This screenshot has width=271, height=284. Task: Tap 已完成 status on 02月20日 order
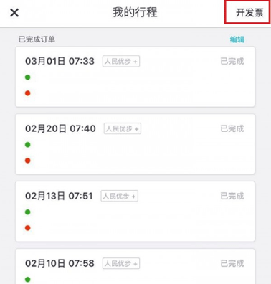point(232,128)
